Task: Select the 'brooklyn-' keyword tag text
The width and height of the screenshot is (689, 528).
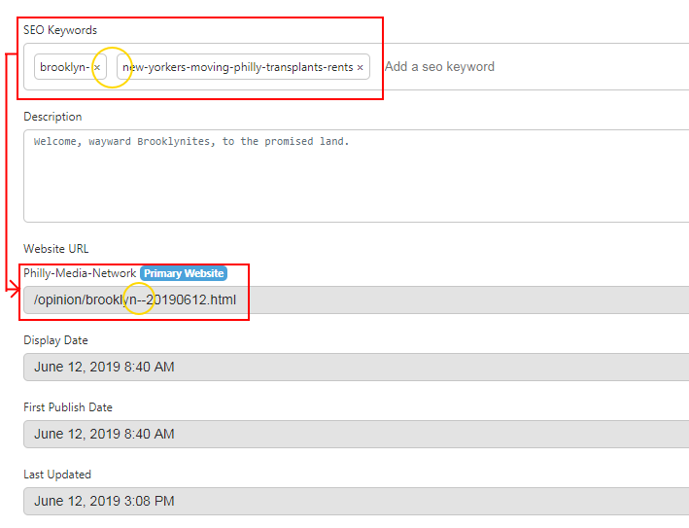Action: pyautogui.click(x=64, y=67)
